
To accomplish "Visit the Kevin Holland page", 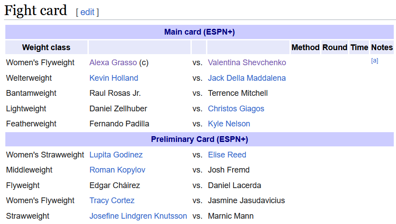I will click(114, 78).
